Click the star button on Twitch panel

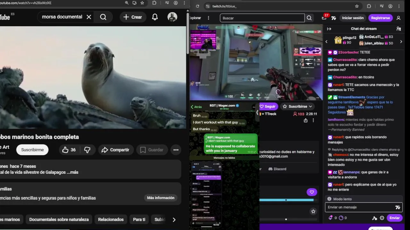pos(313,211)
